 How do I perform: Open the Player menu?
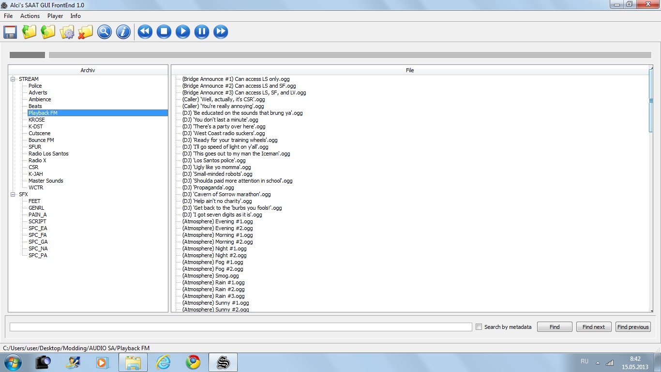tap(55, 16)
